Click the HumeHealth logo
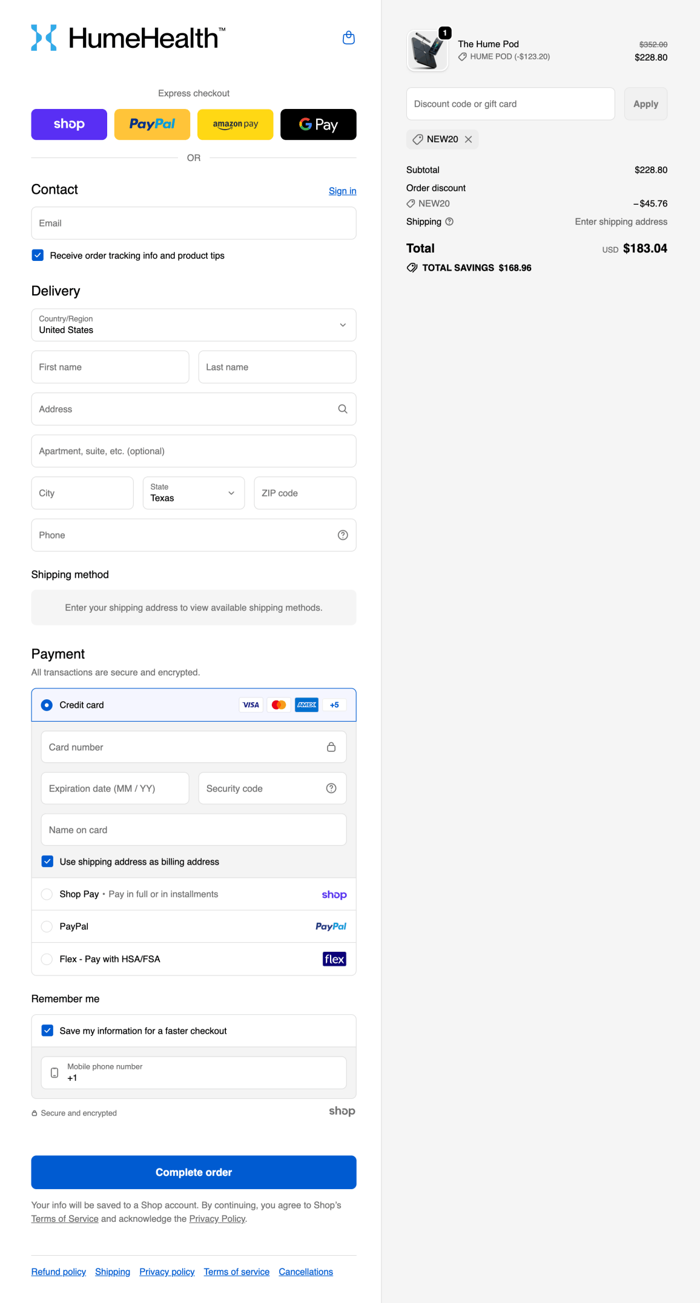The width and height of the screenshot is (700, 1303). click(128, 38)
